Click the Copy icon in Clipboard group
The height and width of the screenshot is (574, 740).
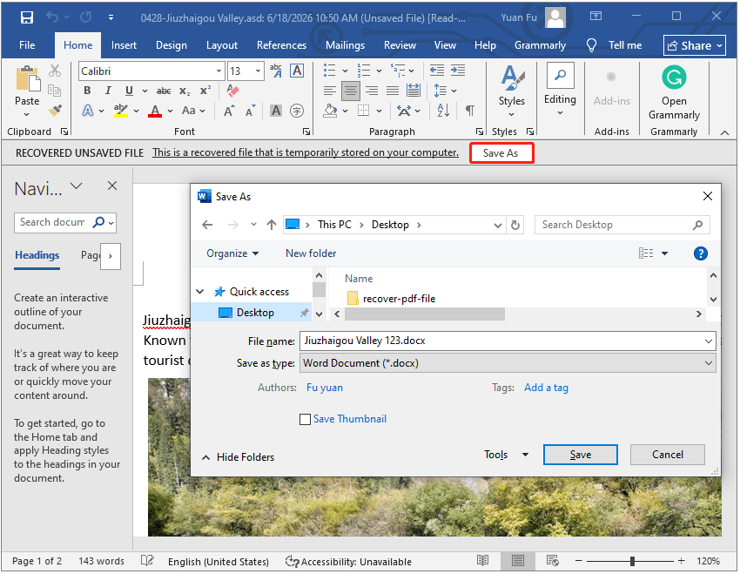pos(55,91)
